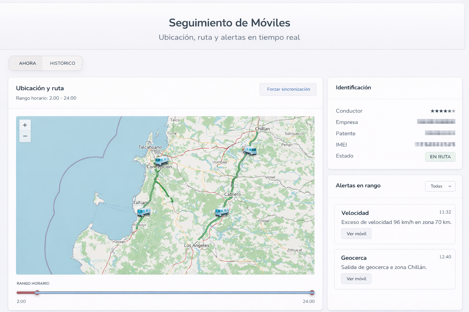
Task: Click the Geocerca alert card title
Action: (354, 258)
